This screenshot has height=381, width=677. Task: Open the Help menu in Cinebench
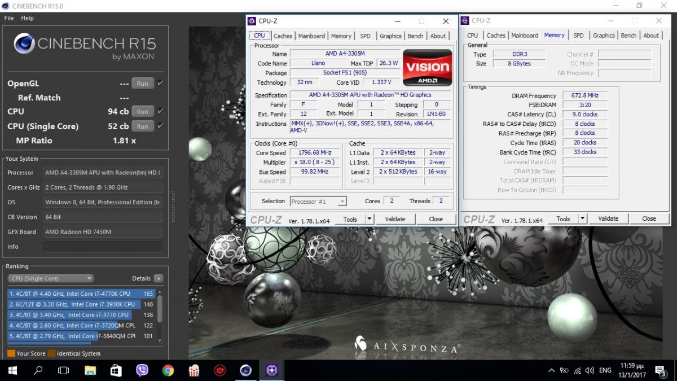coord(28,18)
